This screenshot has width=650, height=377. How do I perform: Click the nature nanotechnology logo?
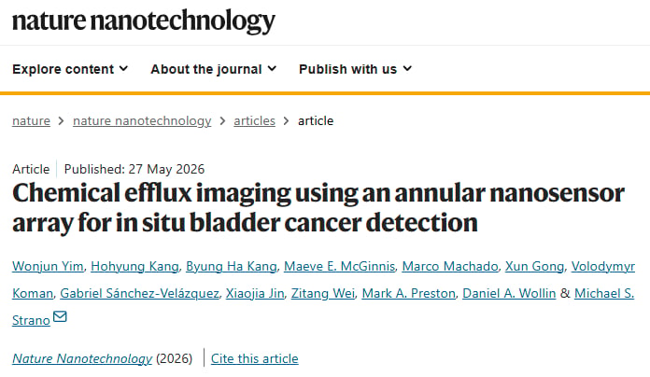[144, 21]
